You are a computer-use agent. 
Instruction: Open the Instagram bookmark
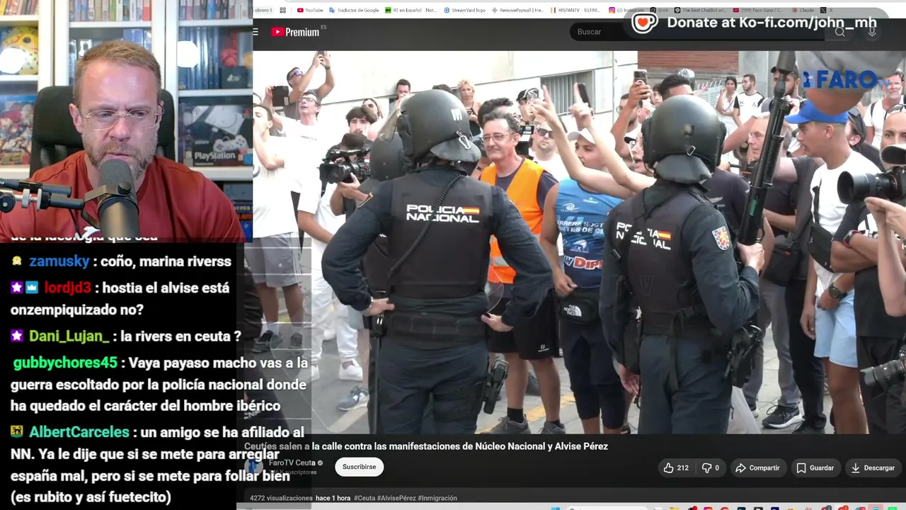(x=628, y=10)
